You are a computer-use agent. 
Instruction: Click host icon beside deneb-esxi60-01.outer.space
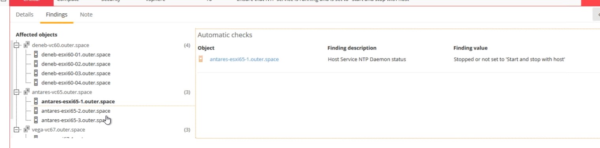(36, 54)
